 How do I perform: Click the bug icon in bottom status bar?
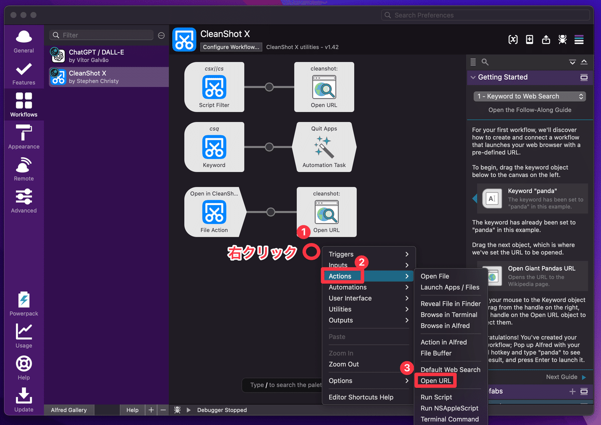tap(177, 410)
